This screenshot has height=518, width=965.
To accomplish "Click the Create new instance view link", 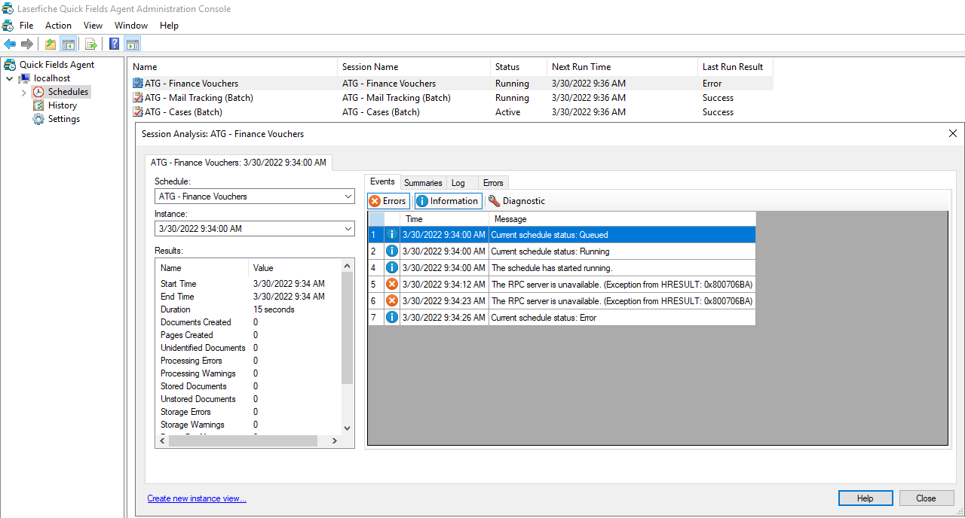I will [197, 498].
